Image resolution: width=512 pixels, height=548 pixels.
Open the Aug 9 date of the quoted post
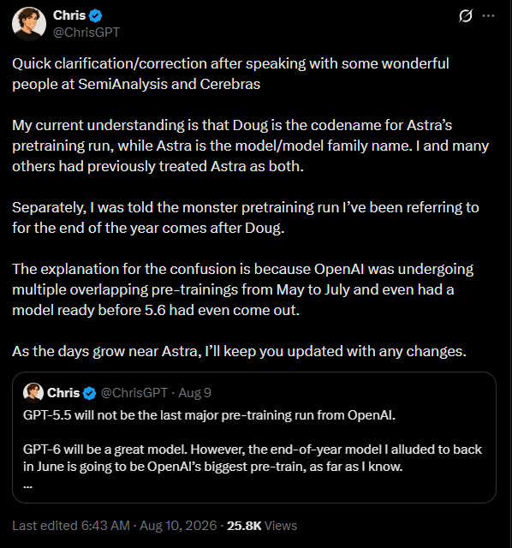pos(194,393)
